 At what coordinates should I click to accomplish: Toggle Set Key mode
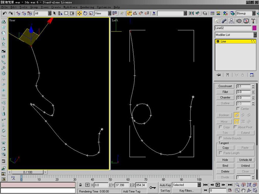pyautogui.click(x=165, y=191)
